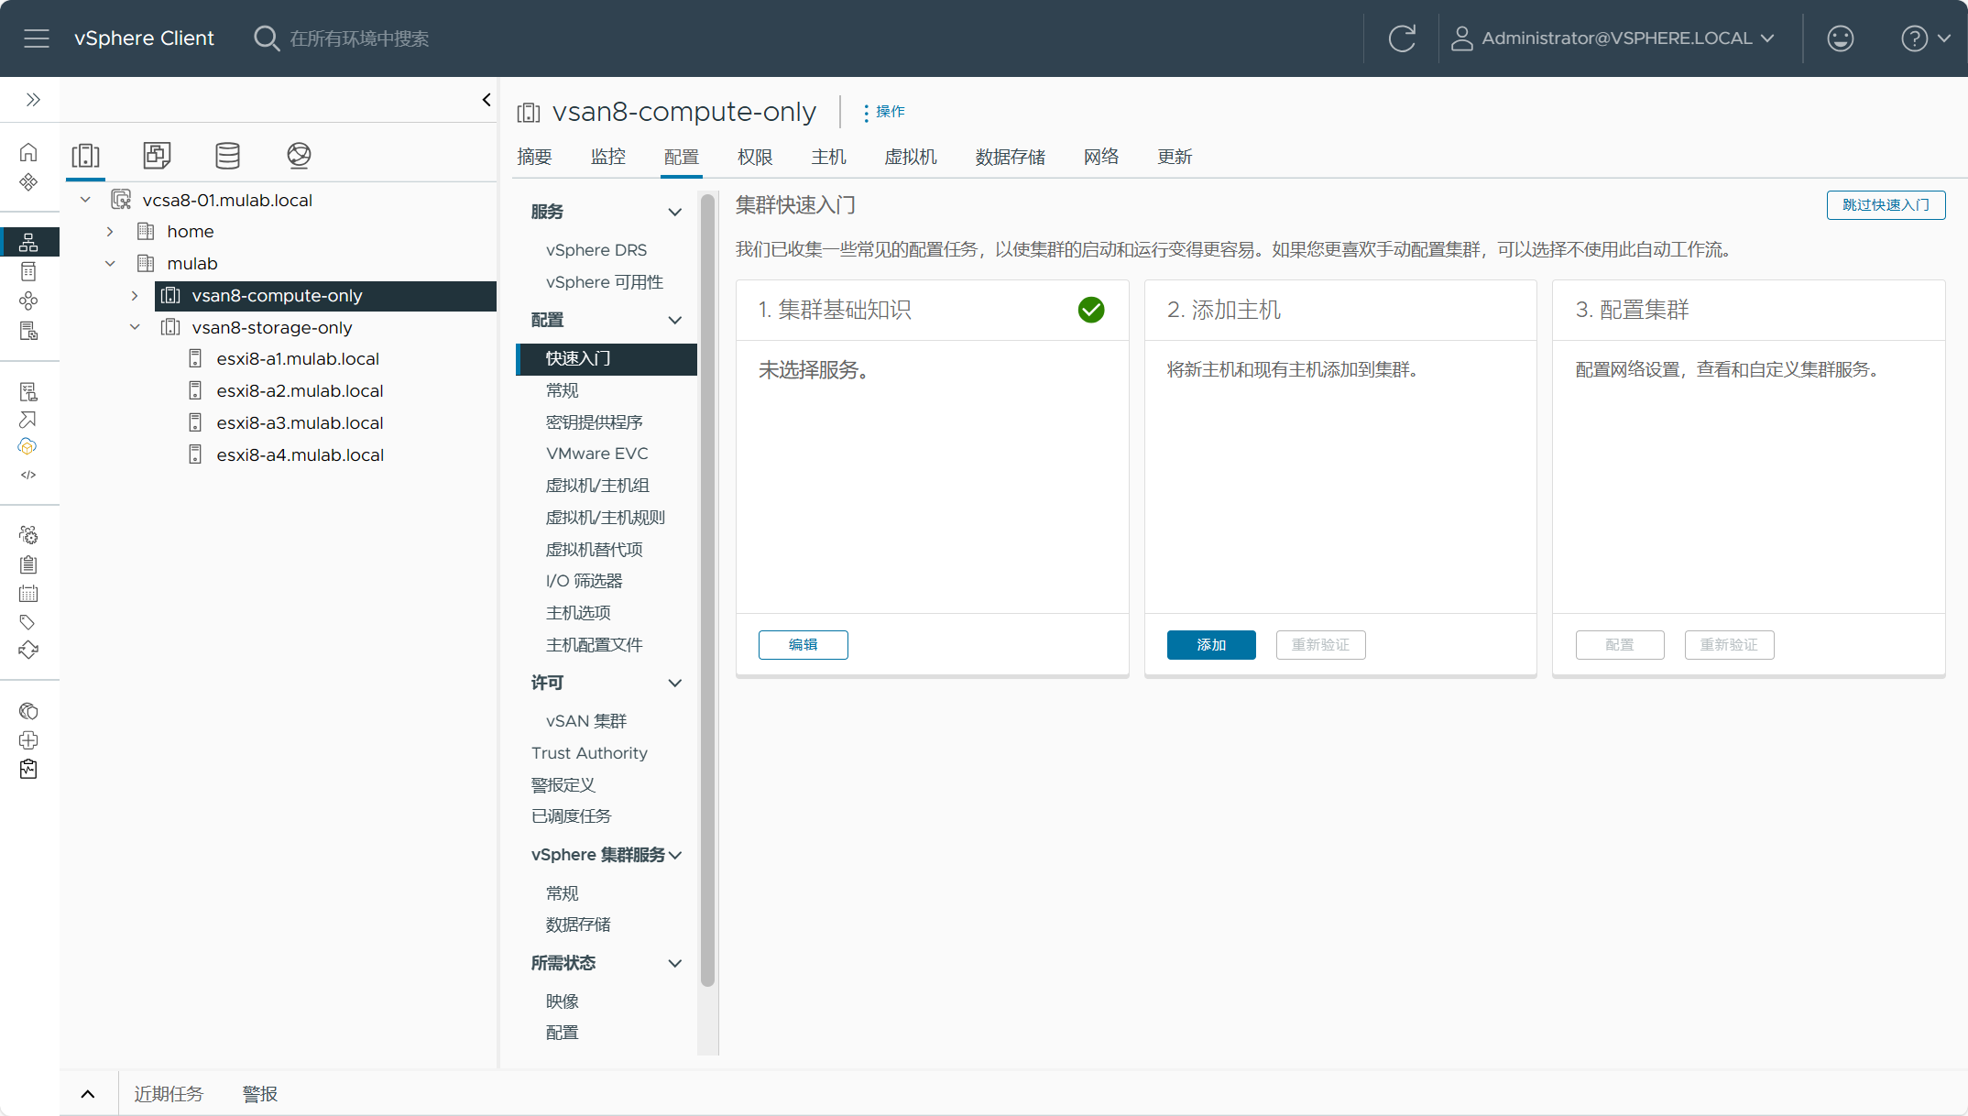Collapse the 服务 section
The image size is (1968, 1116).
click(x=674, y=212)
